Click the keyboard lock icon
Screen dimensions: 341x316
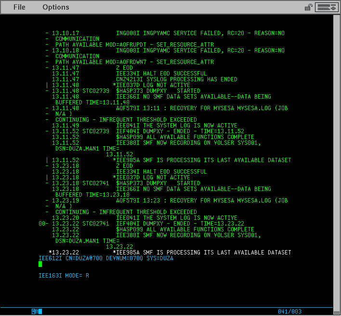click(x=309, y=7)
